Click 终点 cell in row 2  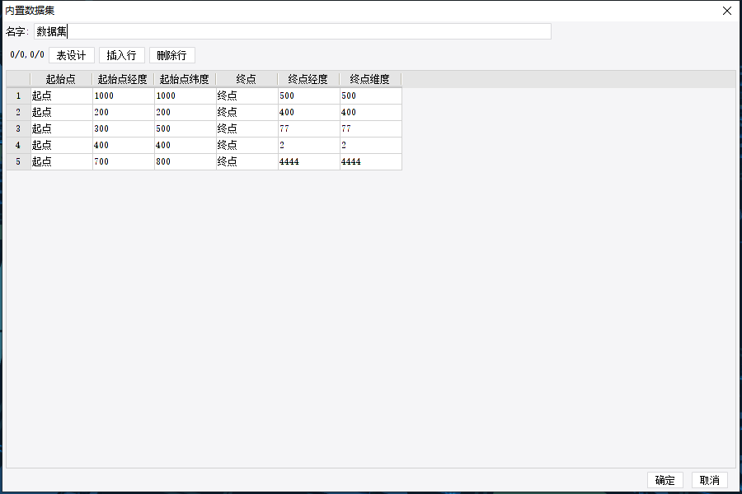[x=247, y=113]
